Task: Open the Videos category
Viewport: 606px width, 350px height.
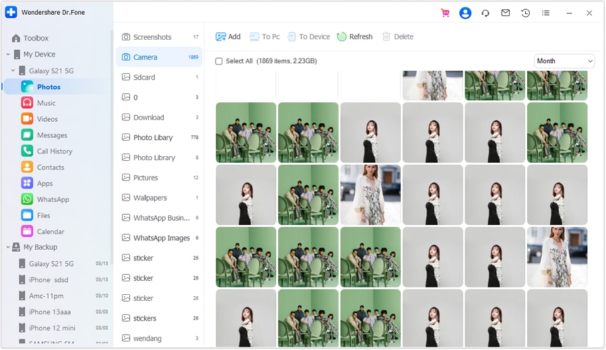Action: click(x=40, y=119)
